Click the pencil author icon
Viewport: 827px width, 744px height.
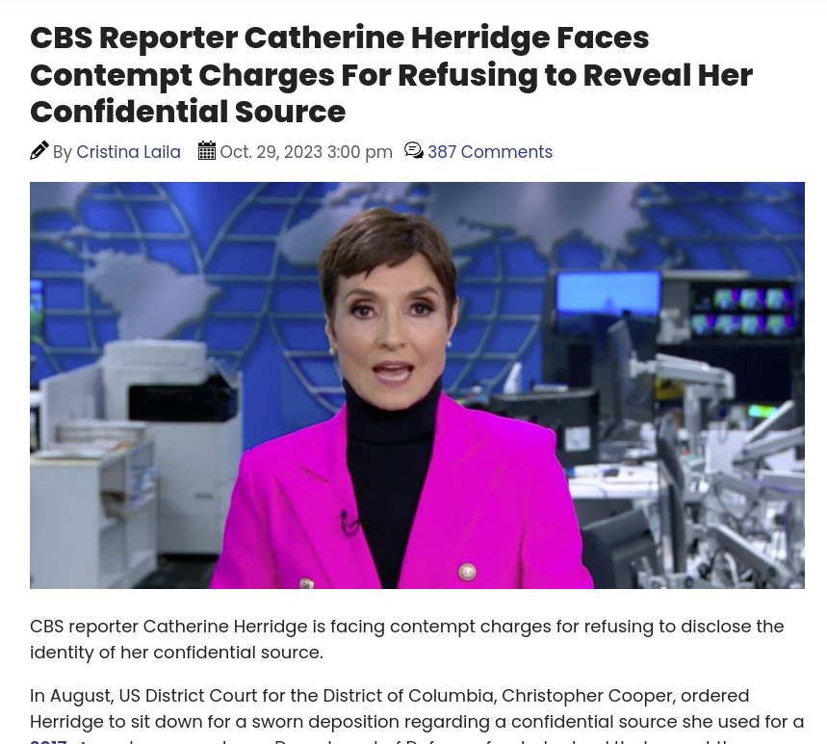point(39,151)
